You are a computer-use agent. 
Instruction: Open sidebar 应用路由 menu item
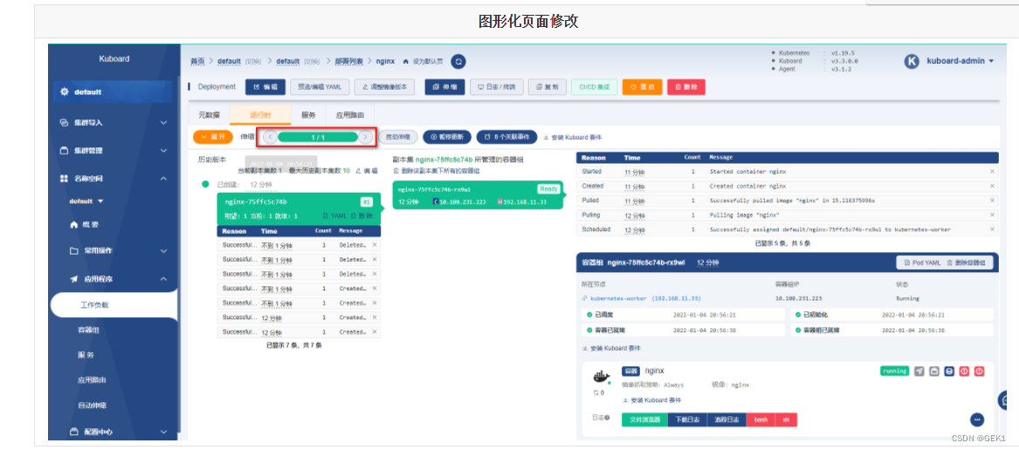[x=91, y=380]
